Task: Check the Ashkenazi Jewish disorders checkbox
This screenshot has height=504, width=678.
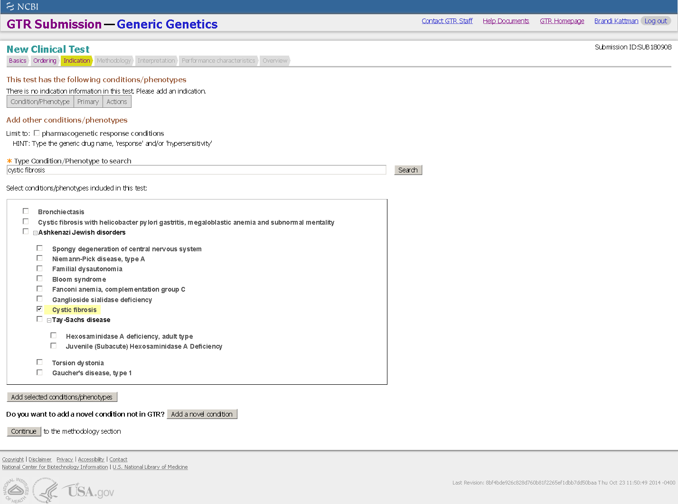Action: pos(26,231)
